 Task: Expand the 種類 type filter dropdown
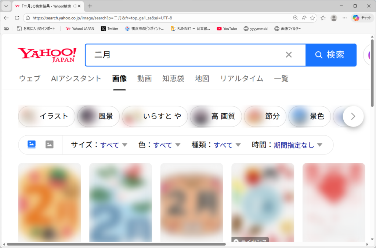click(216, 145)
